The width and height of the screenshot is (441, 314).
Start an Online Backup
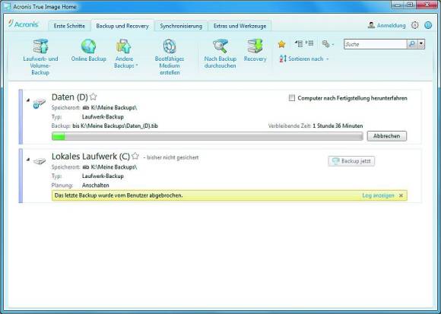pos(89,50)
